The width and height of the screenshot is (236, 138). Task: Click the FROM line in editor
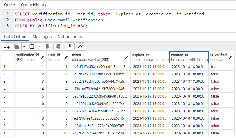(x=59, y=20)
